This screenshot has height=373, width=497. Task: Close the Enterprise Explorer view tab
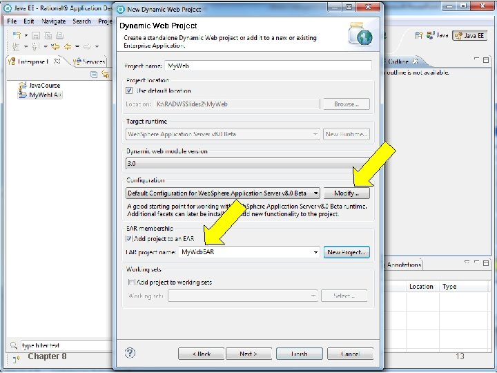(57, 61)
